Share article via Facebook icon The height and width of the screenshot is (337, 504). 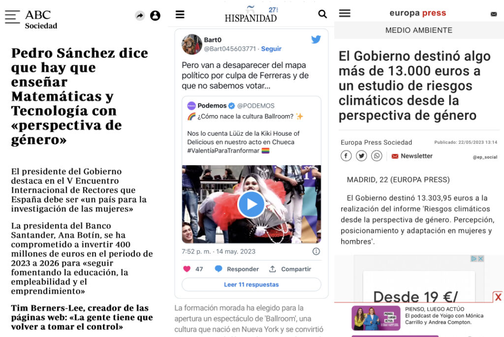pos(346,156)
